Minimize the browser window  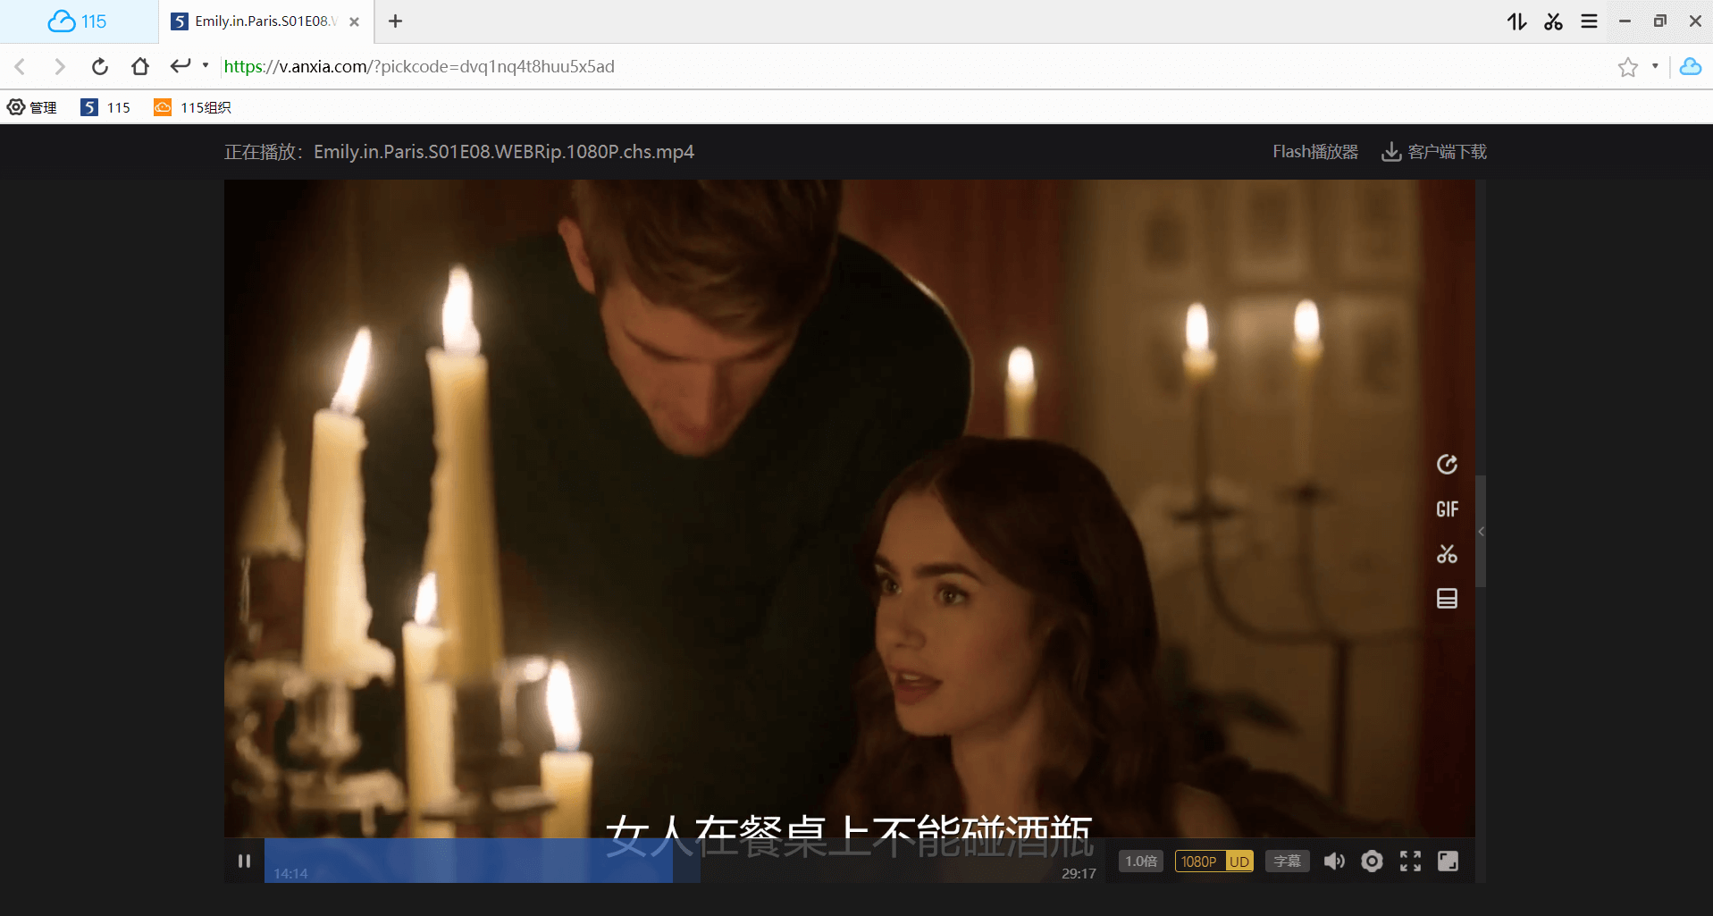tap(1625, 21)
